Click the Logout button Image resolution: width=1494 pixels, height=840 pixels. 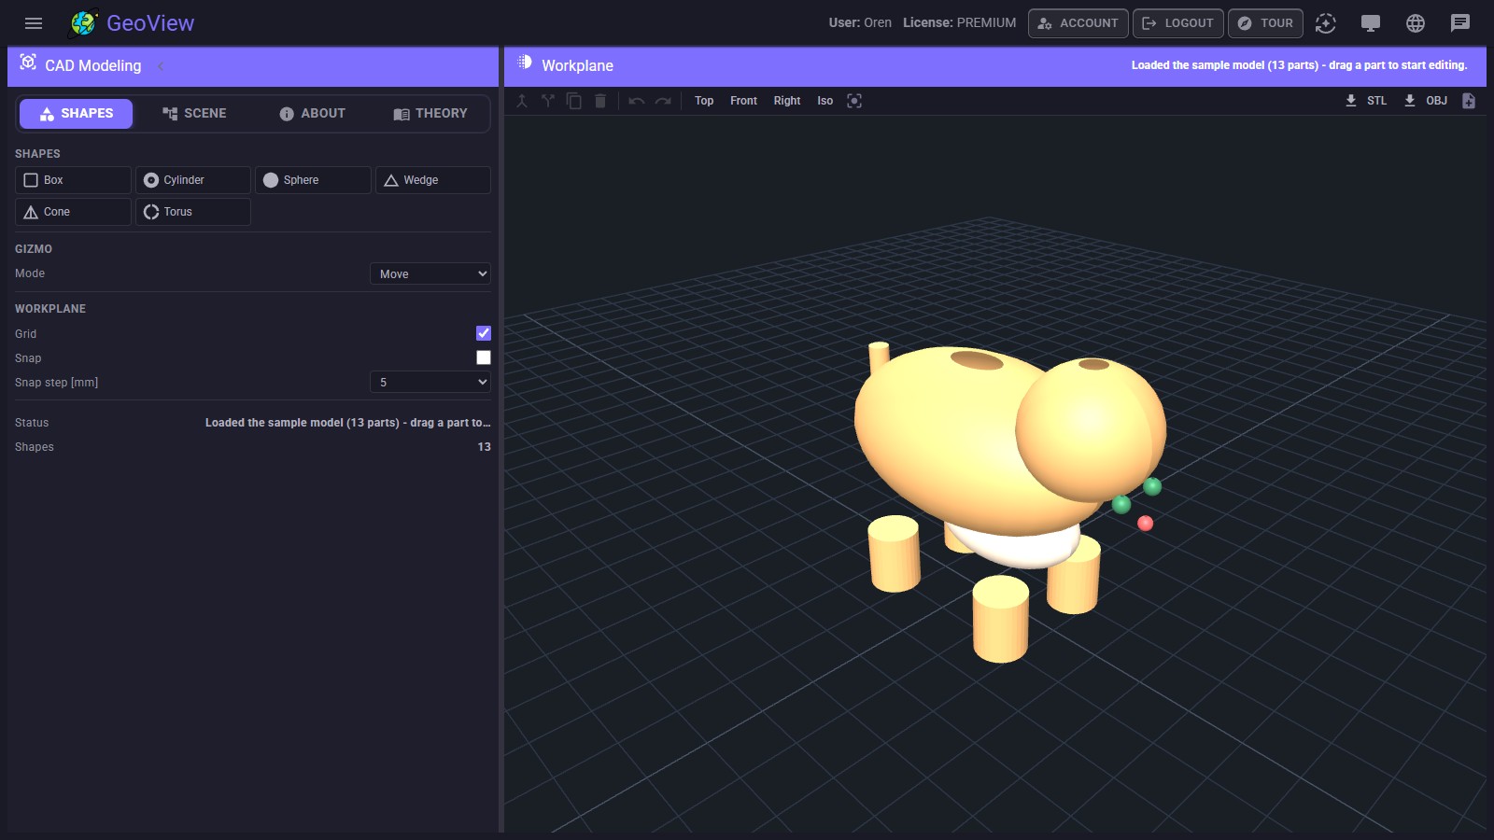[1178, 23]
